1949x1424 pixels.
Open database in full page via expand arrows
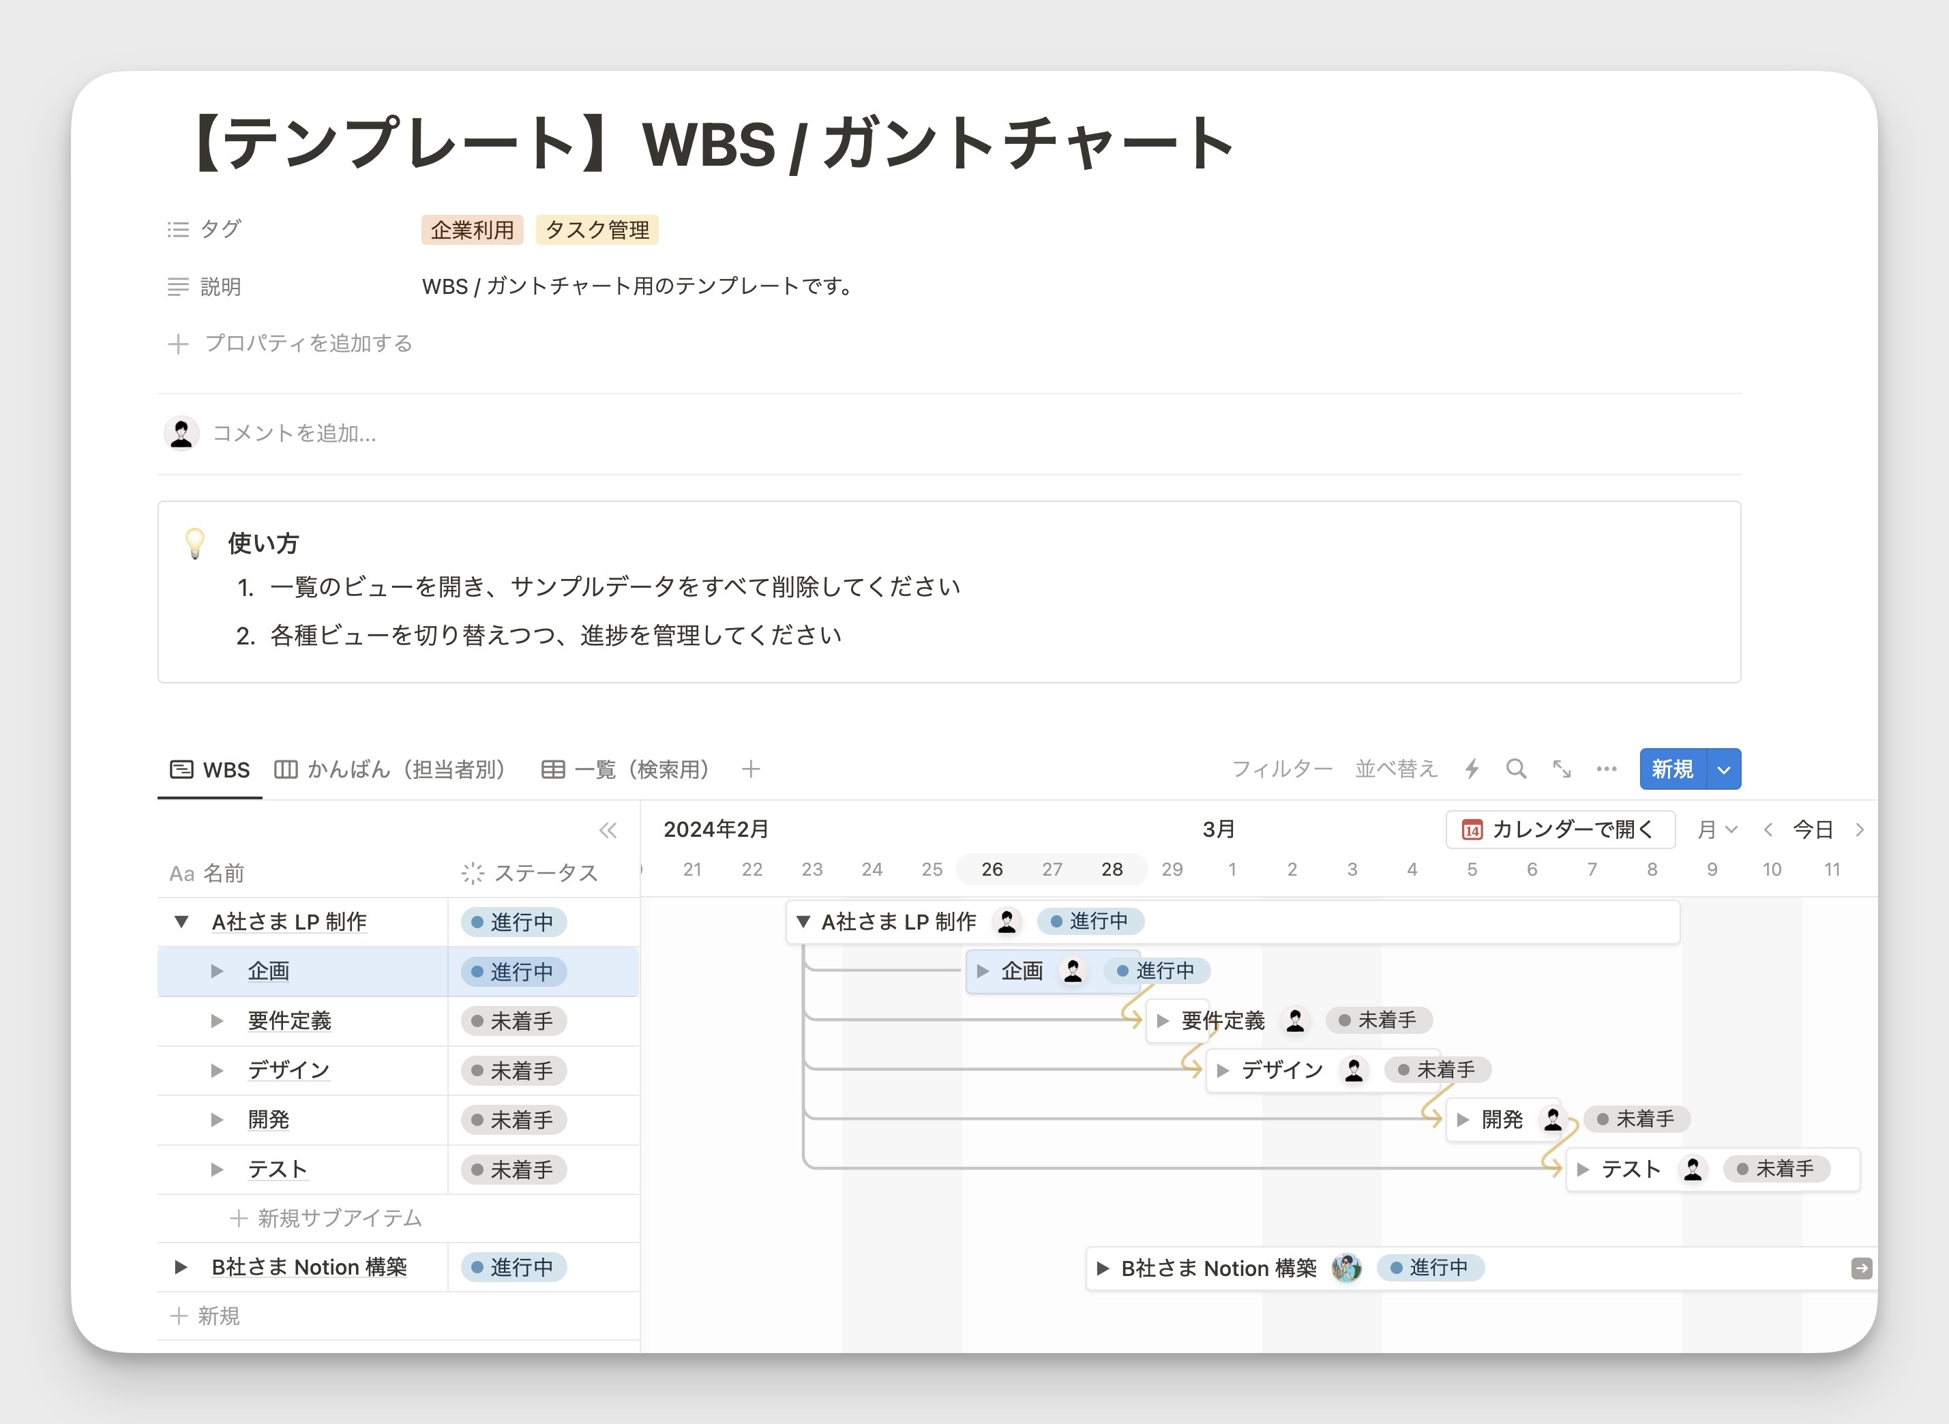(x=1562, y=769)
